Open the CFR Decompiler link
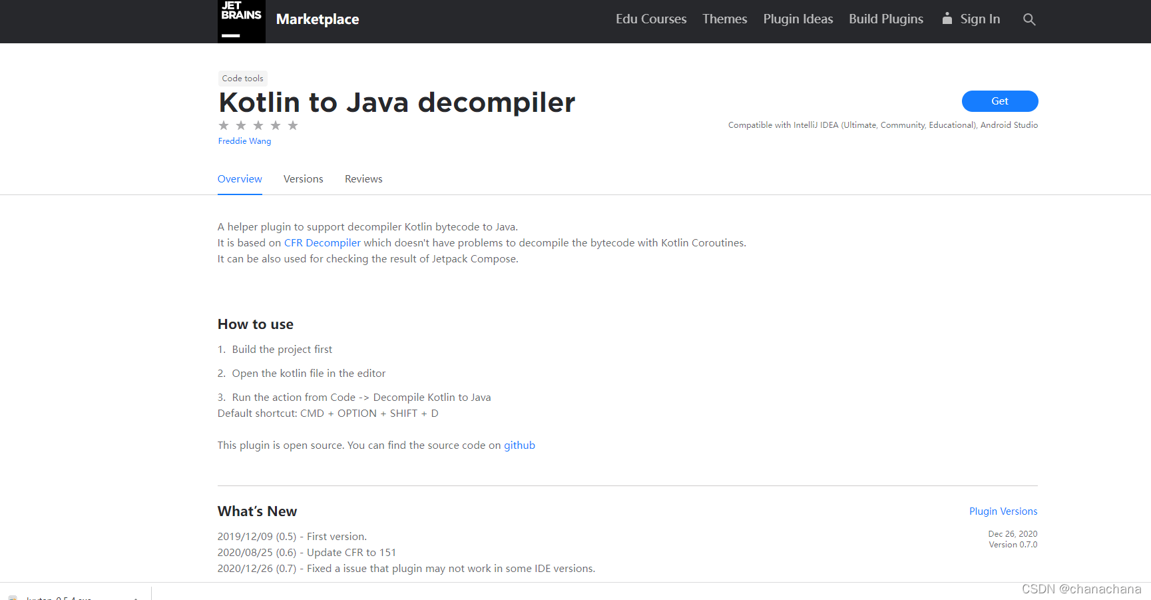This screenshot has height=600, width=1151. pyautogui.click(x=322, y=243)
